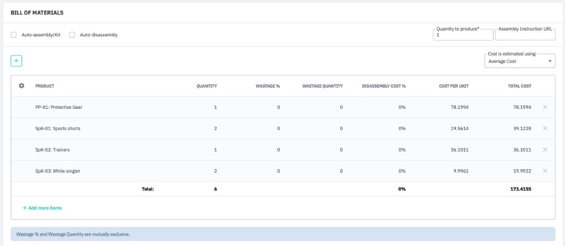Click the Assembly Instruction URL field
Screen dimensions: 565x246
524,35
